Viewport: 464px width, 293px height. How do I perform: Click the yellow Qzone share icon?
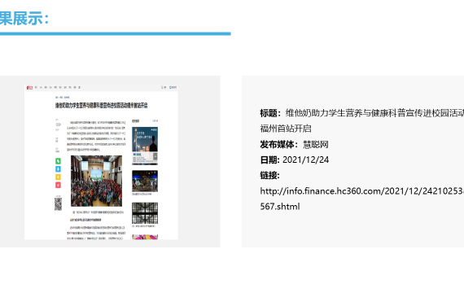(58, 177)
